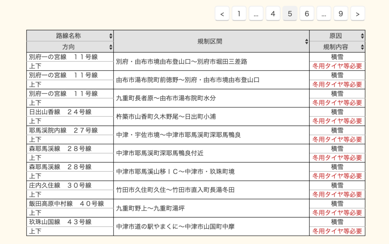Sort table by 路線名称 column header
This screenshot has width=389, height=244.
tap(68, 36)
